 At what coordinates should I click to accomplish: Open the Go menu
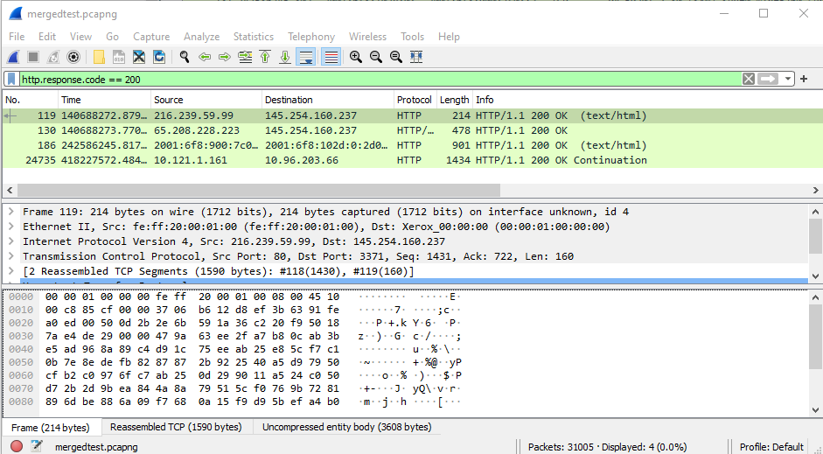(112, 37)
